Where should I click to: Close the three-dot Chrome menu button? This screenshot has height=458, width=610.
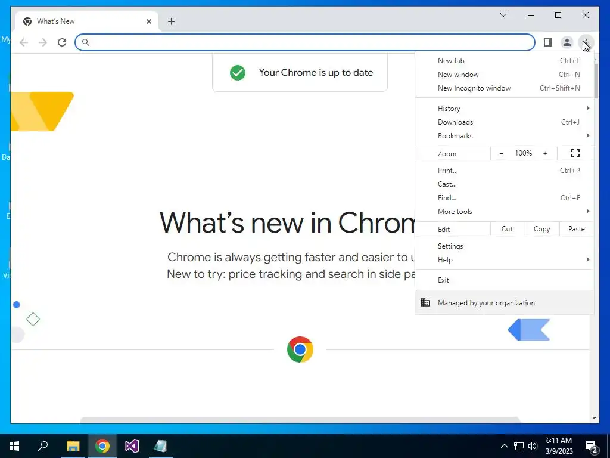coord(586,42)
